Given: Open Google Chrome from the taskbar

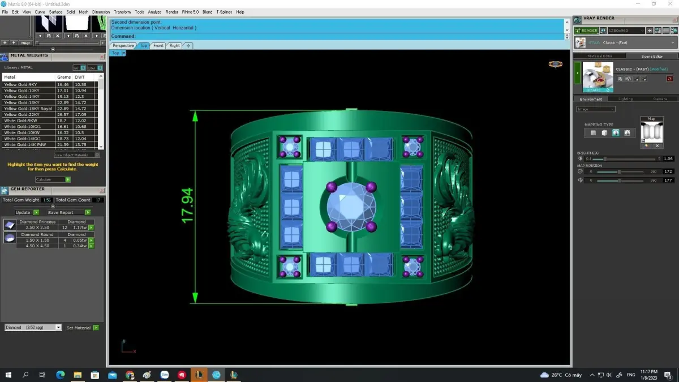Looking at the screenshot, I should (130, 375).
